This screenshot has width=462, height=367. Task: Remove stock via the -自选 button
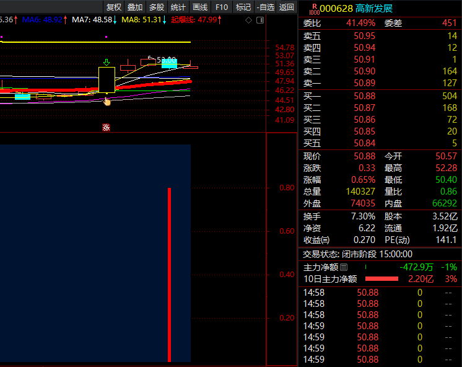tap(265, 7)
